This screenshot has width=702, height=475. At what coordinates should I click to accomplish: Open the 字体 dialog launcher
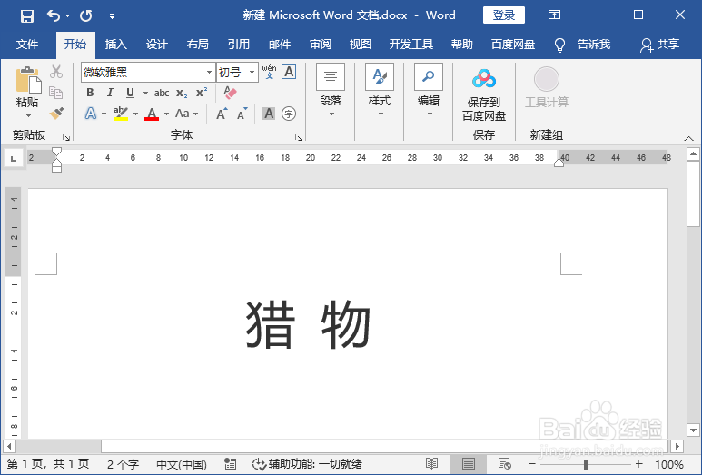[x=299, y=137]
